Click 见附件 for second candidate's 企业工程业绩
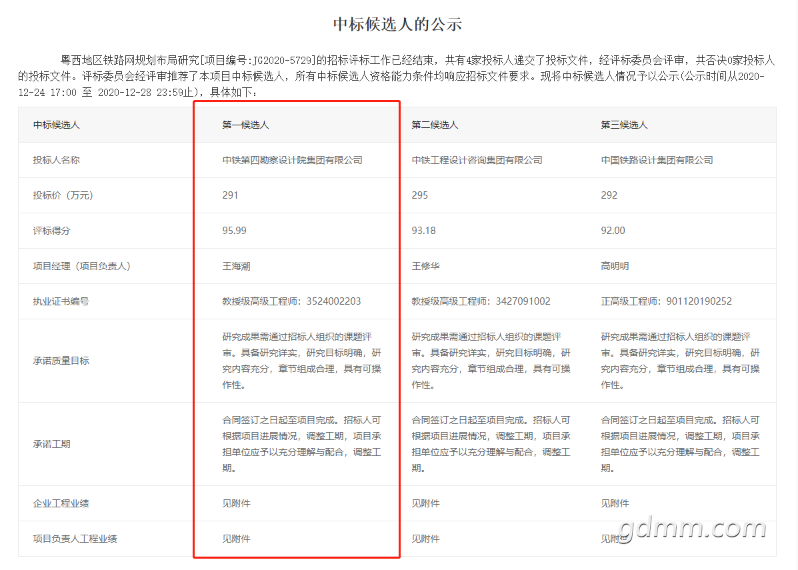 point(426,503)
